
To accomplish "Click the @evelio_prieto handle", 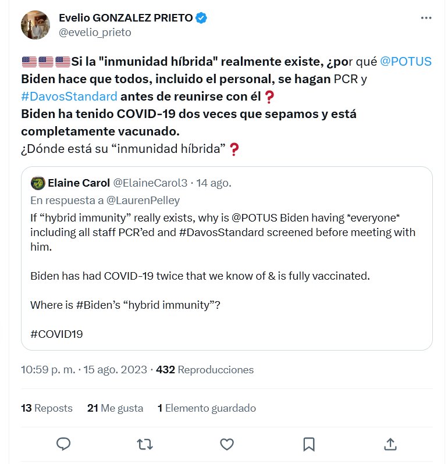I will pos(95,33).
